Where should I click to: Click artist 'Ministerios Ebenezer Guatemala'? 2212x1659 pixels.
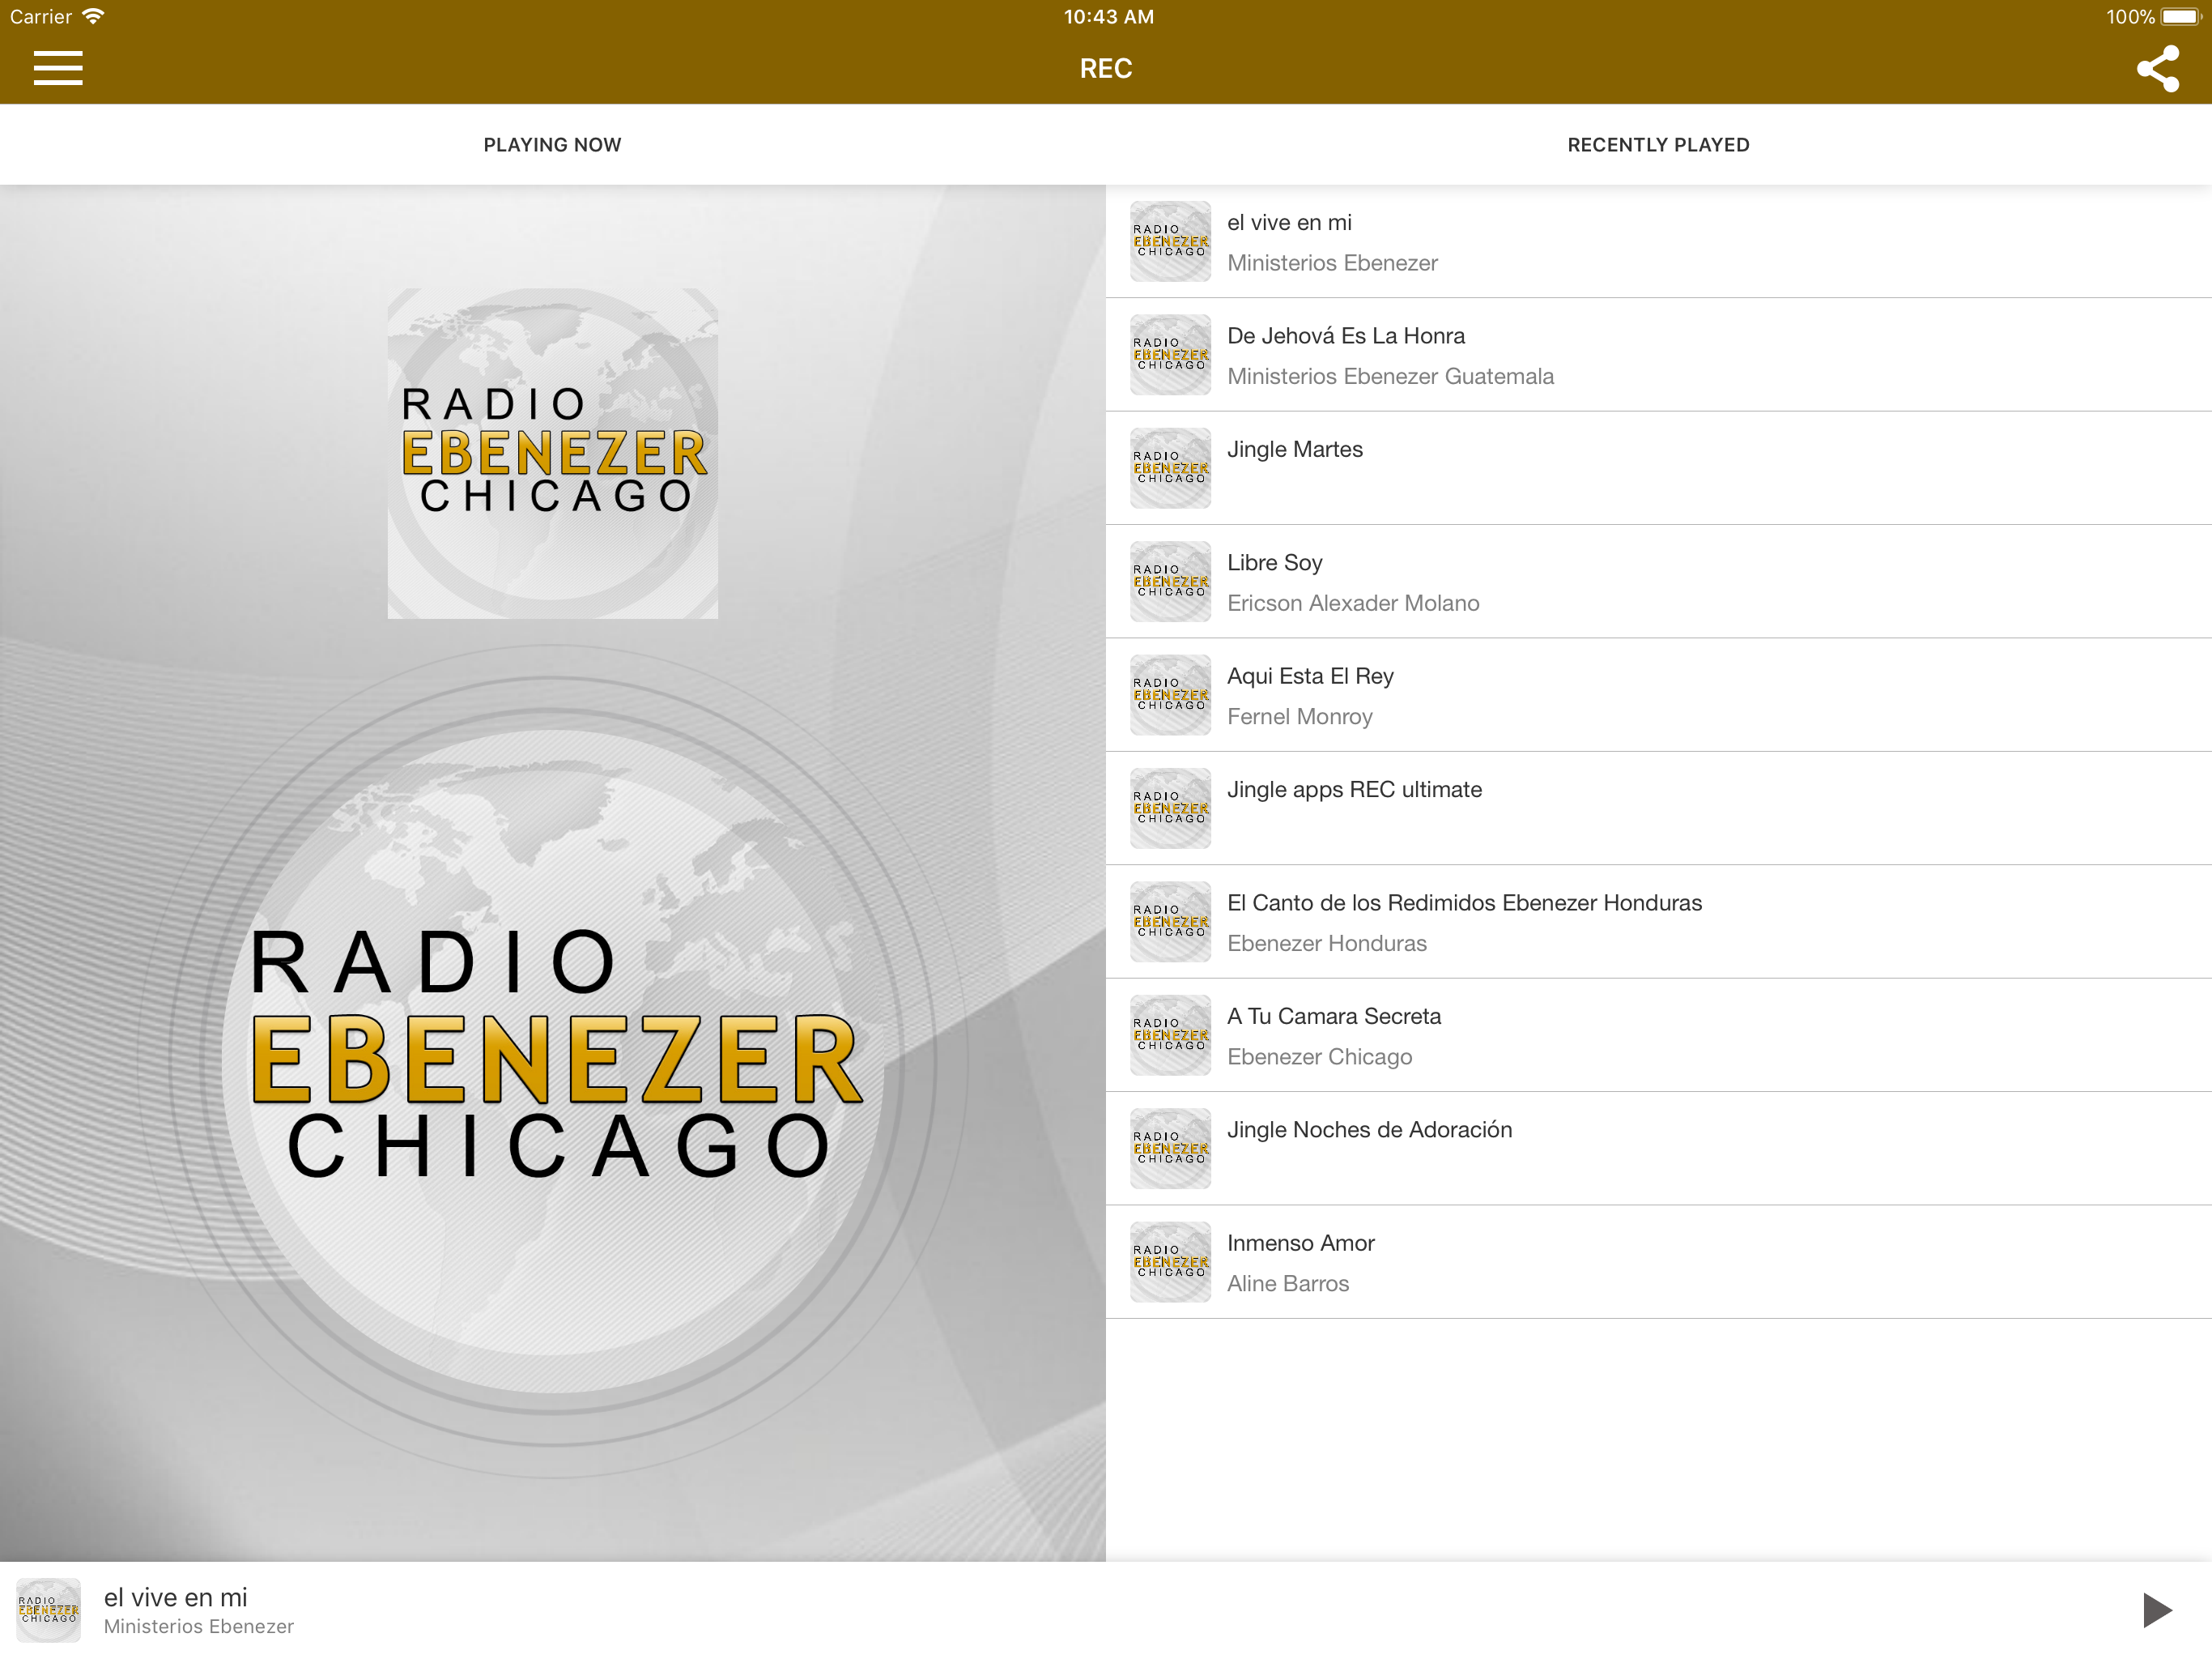point(1390,376)
